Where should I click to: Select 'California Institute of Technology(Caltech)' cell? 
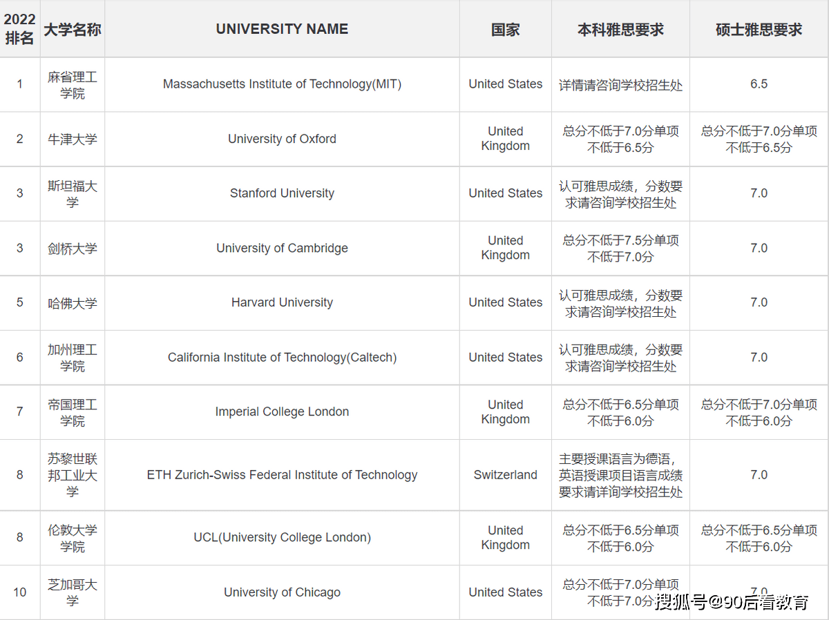282,358
